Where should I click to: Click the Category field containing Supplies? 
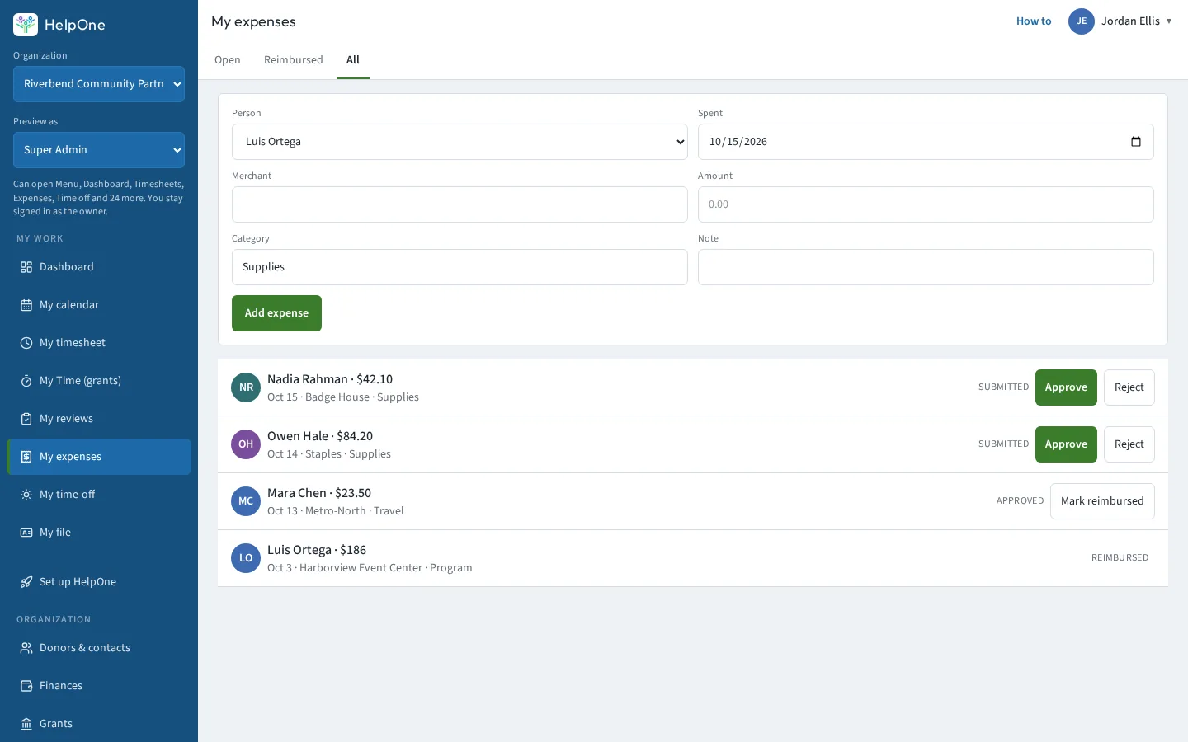(460, 267)
